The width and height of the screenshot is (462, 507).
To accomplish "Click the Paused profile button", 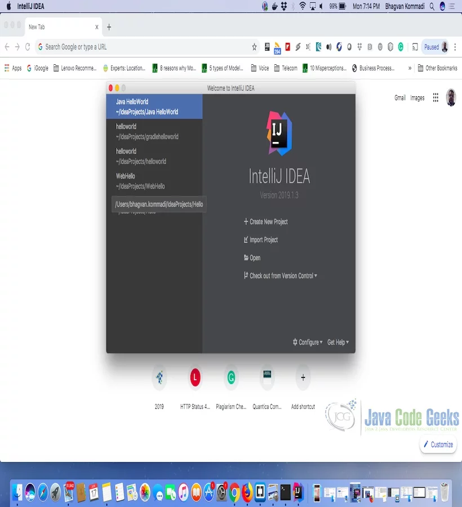I will click(x=436, y=47).
